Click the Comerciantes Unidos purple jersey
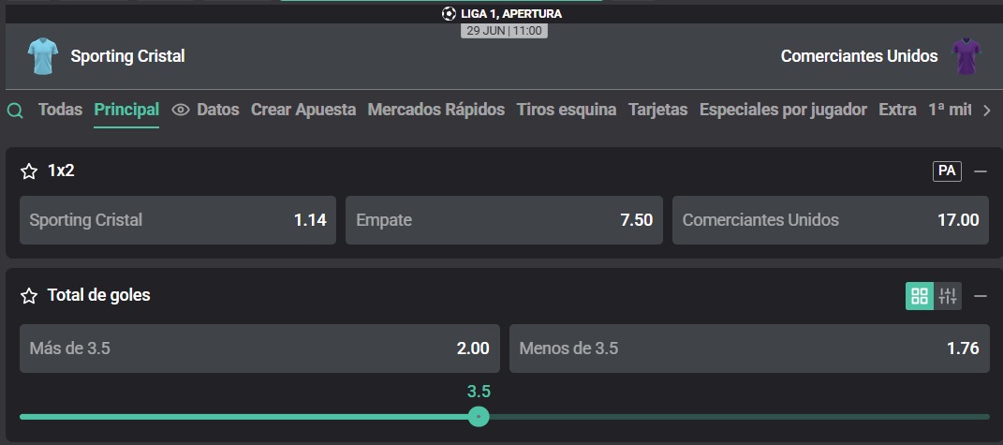The image size is (1003, 445). pos(966,56)
